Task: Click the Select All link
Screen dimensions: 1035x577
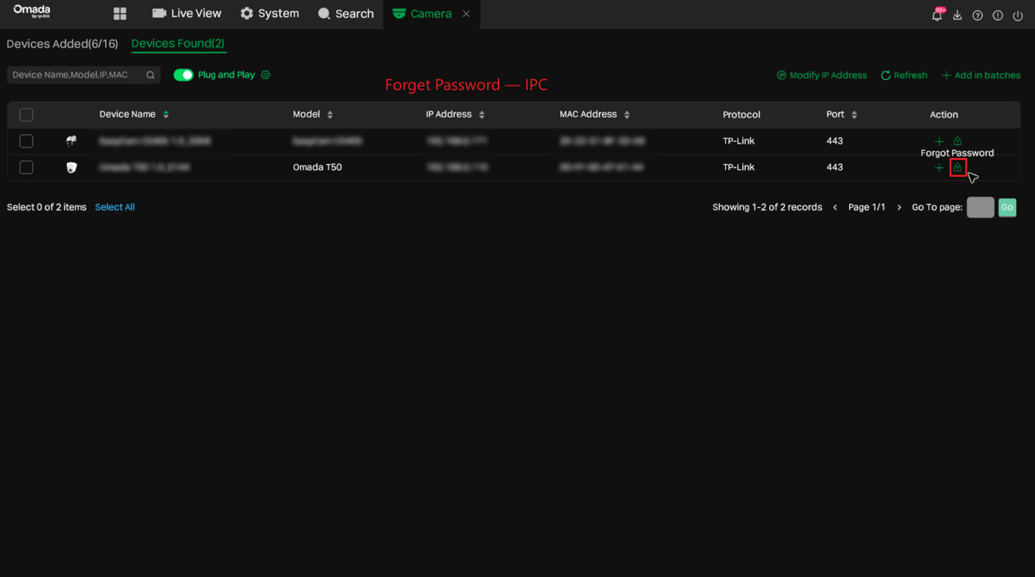Action: pos(115,207)
